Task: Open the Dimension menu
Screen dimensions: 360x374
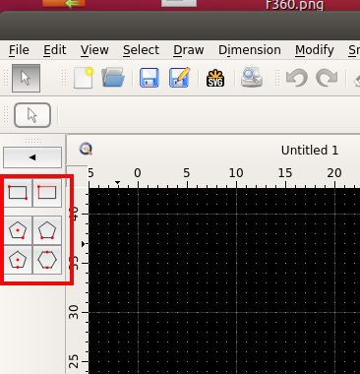Action: tap(250, 50)
